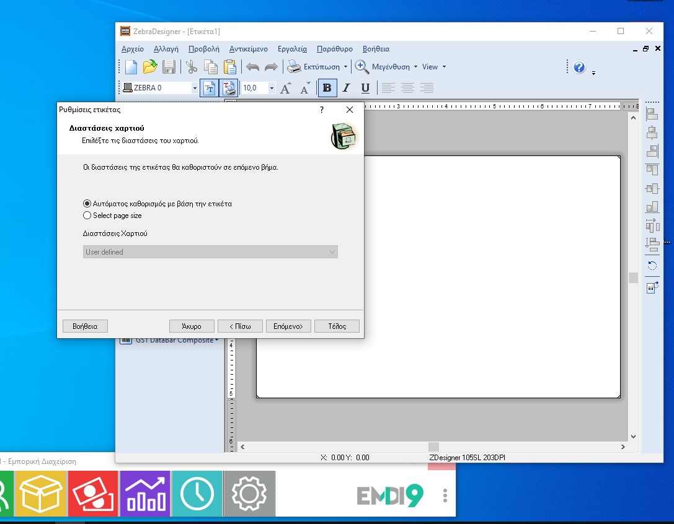Align text right
Image resolution: width=674 pixels, height=524 pixels.
click(x=427, y=88)
